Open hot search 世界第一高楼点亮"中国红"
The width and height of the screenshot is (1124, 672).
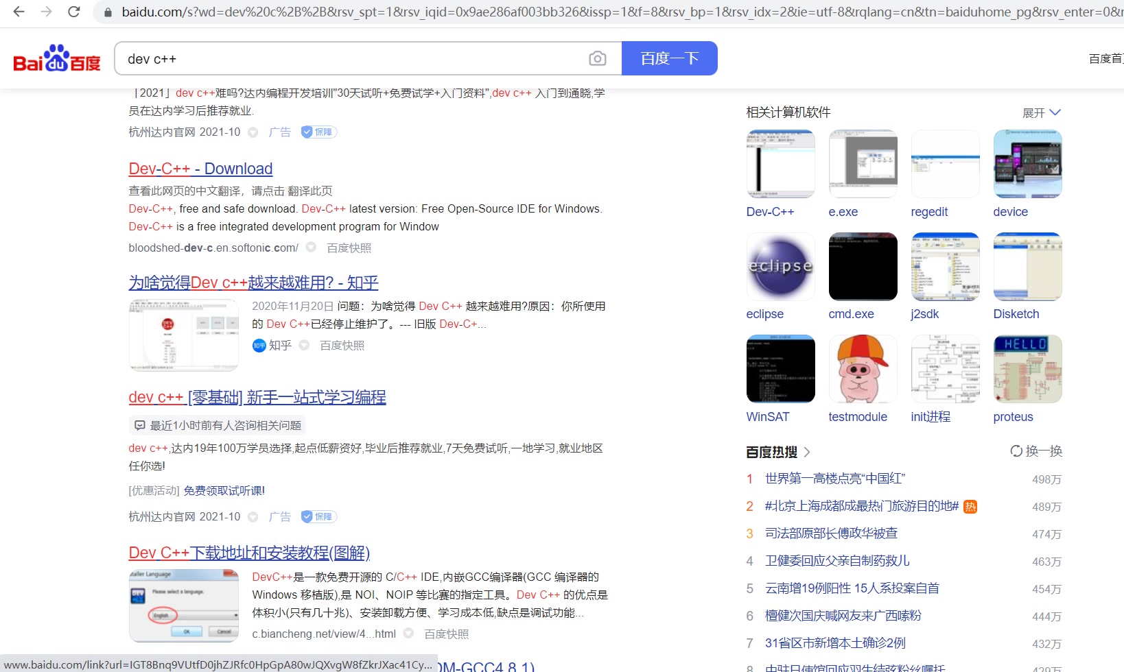coord(834,479)
